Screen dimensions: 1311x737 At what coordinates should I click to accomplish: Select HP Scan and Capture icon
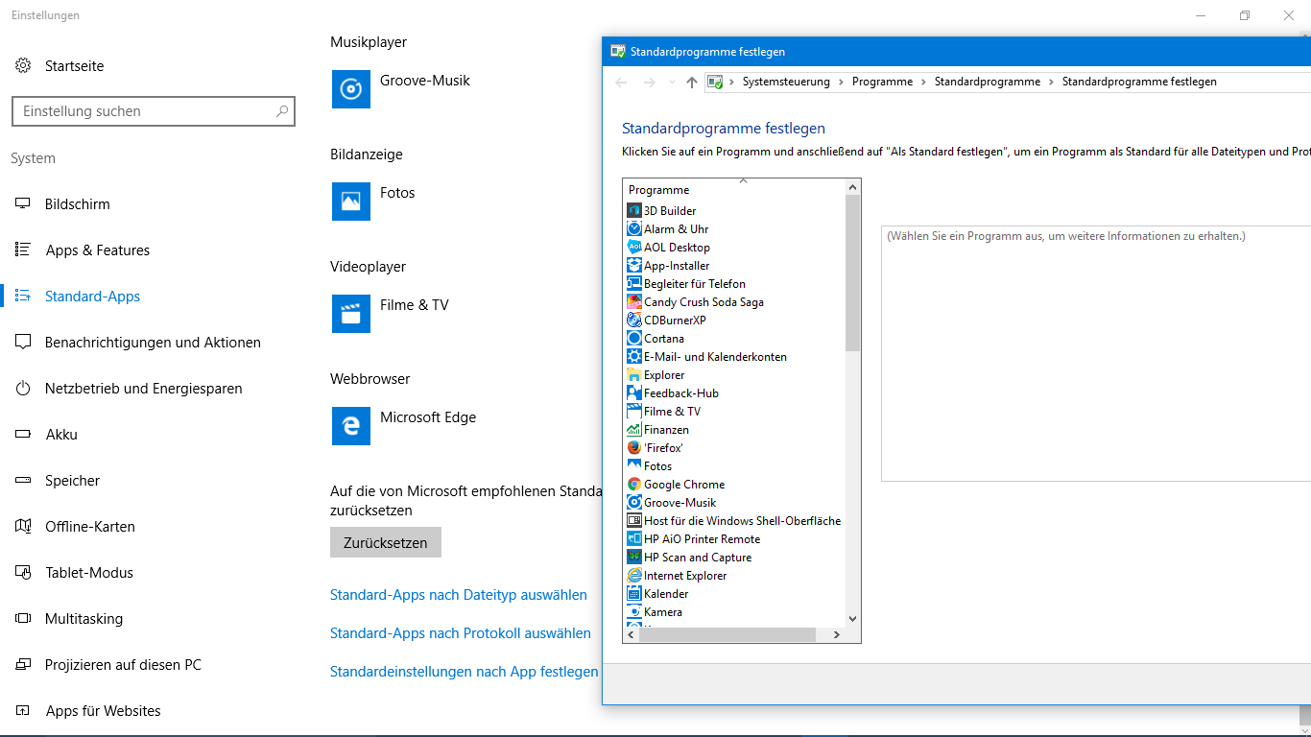click(x=634, y=557)
